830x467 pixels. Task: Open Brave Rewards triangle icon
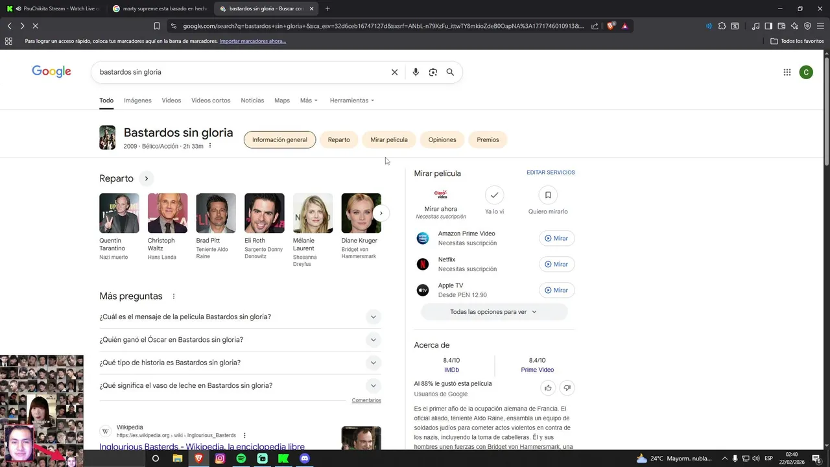coord(624,26)
